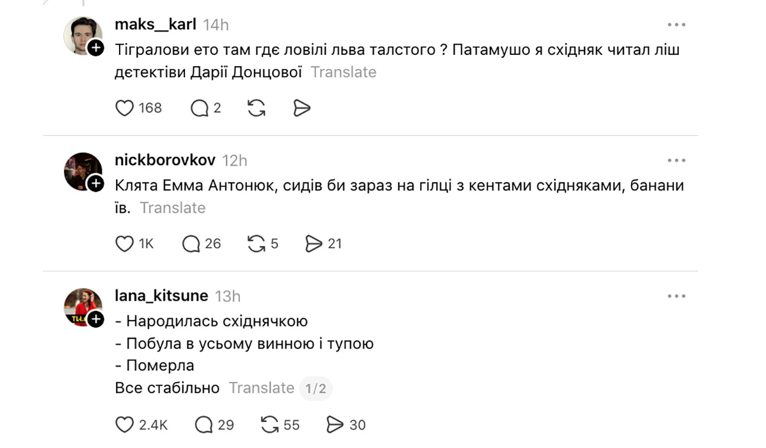Open more options for lana_kitsune post
The height and width of the screenshot is (448, 766).
pyautogui.click(x=676, y=296)
